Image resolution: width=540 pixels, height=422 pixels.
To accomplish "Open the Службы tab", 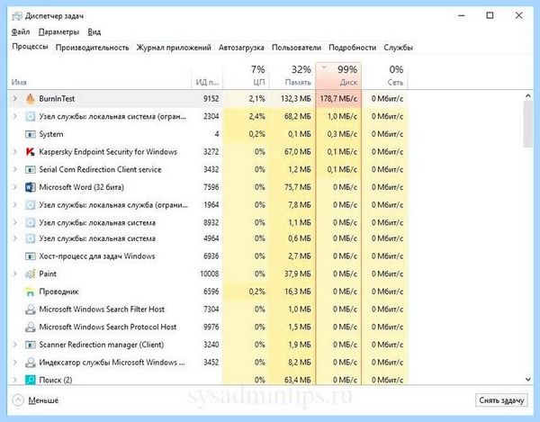I will [x=398, y=48].
